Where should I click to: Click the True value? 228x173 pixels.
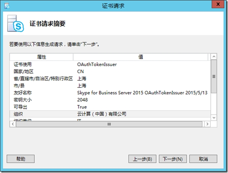tap(82, 107)
